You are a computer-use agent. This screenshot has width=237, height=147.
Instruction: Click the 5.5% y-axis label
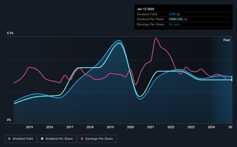tap(10, 33)
